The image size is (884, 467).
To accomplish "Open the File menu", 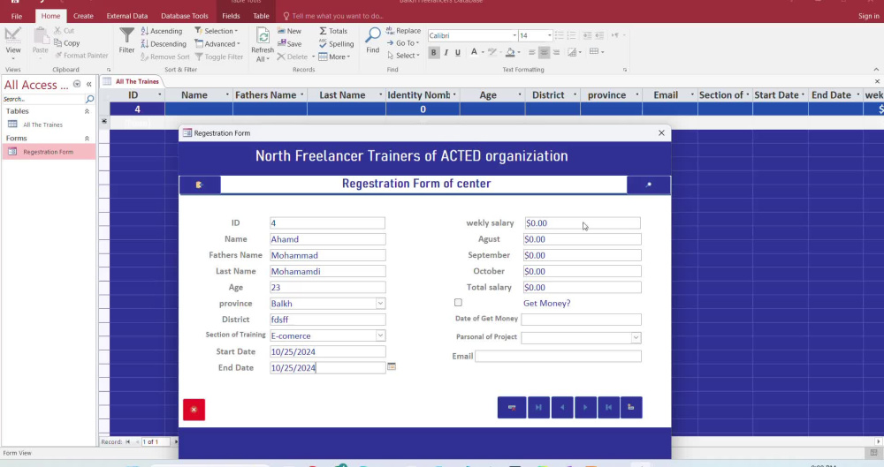I will (x=17, y=16).
